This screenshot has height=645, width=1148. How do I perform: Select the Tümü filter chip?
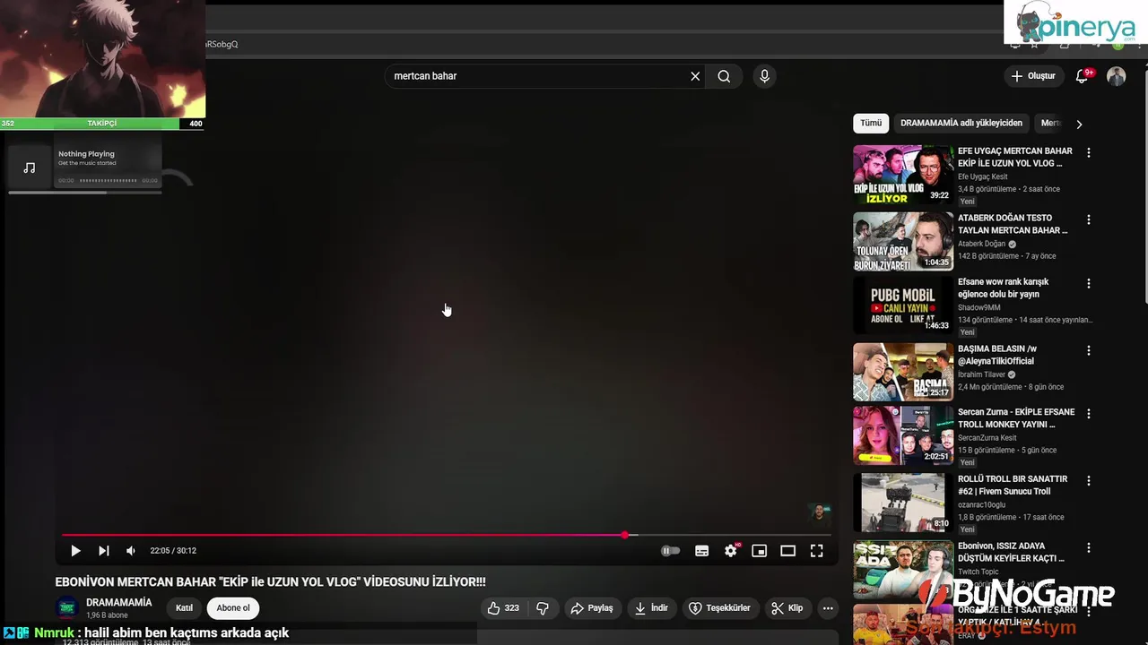871,124
